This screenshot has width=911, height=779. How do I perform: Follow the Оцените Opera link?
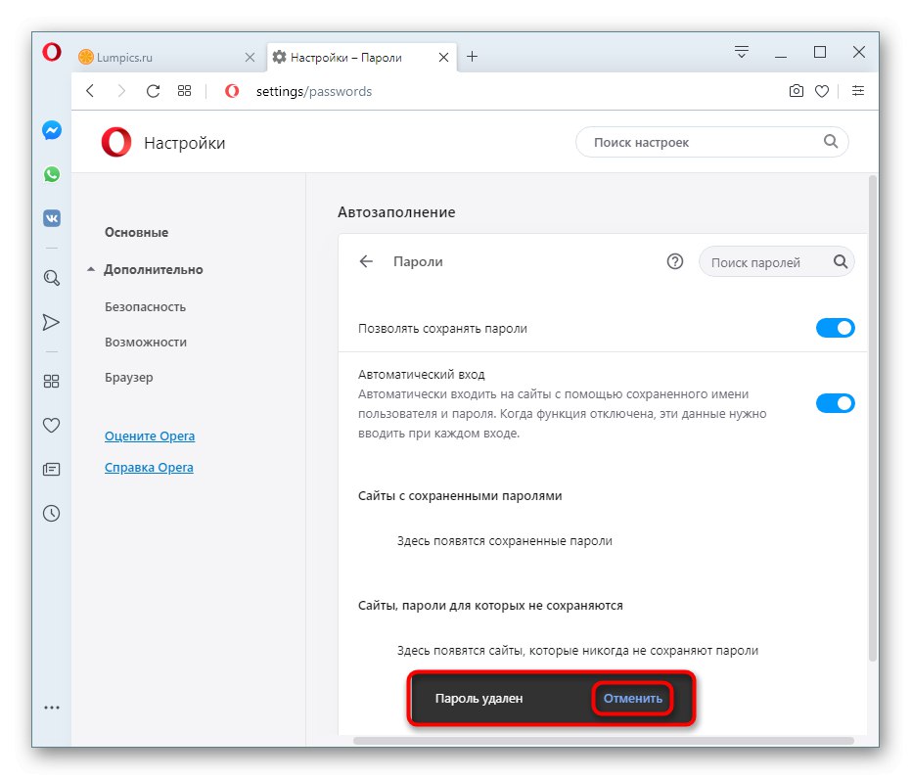click(x=150, y=435)
